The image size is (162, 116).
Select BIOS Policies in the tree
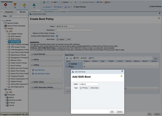click(x=15, y=39)
